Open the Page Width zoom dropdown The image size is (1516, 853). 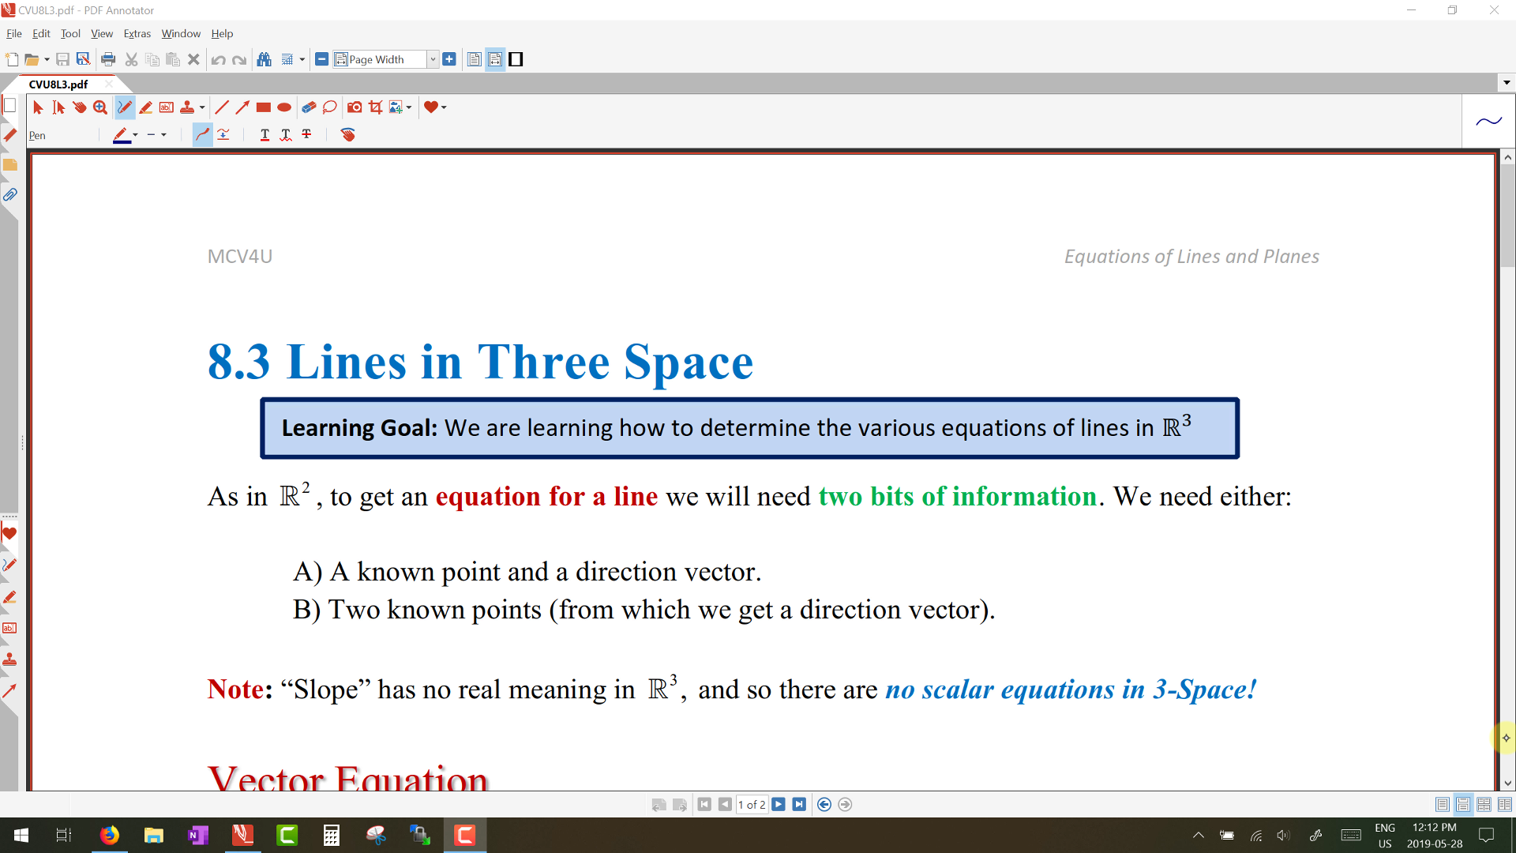433,59
